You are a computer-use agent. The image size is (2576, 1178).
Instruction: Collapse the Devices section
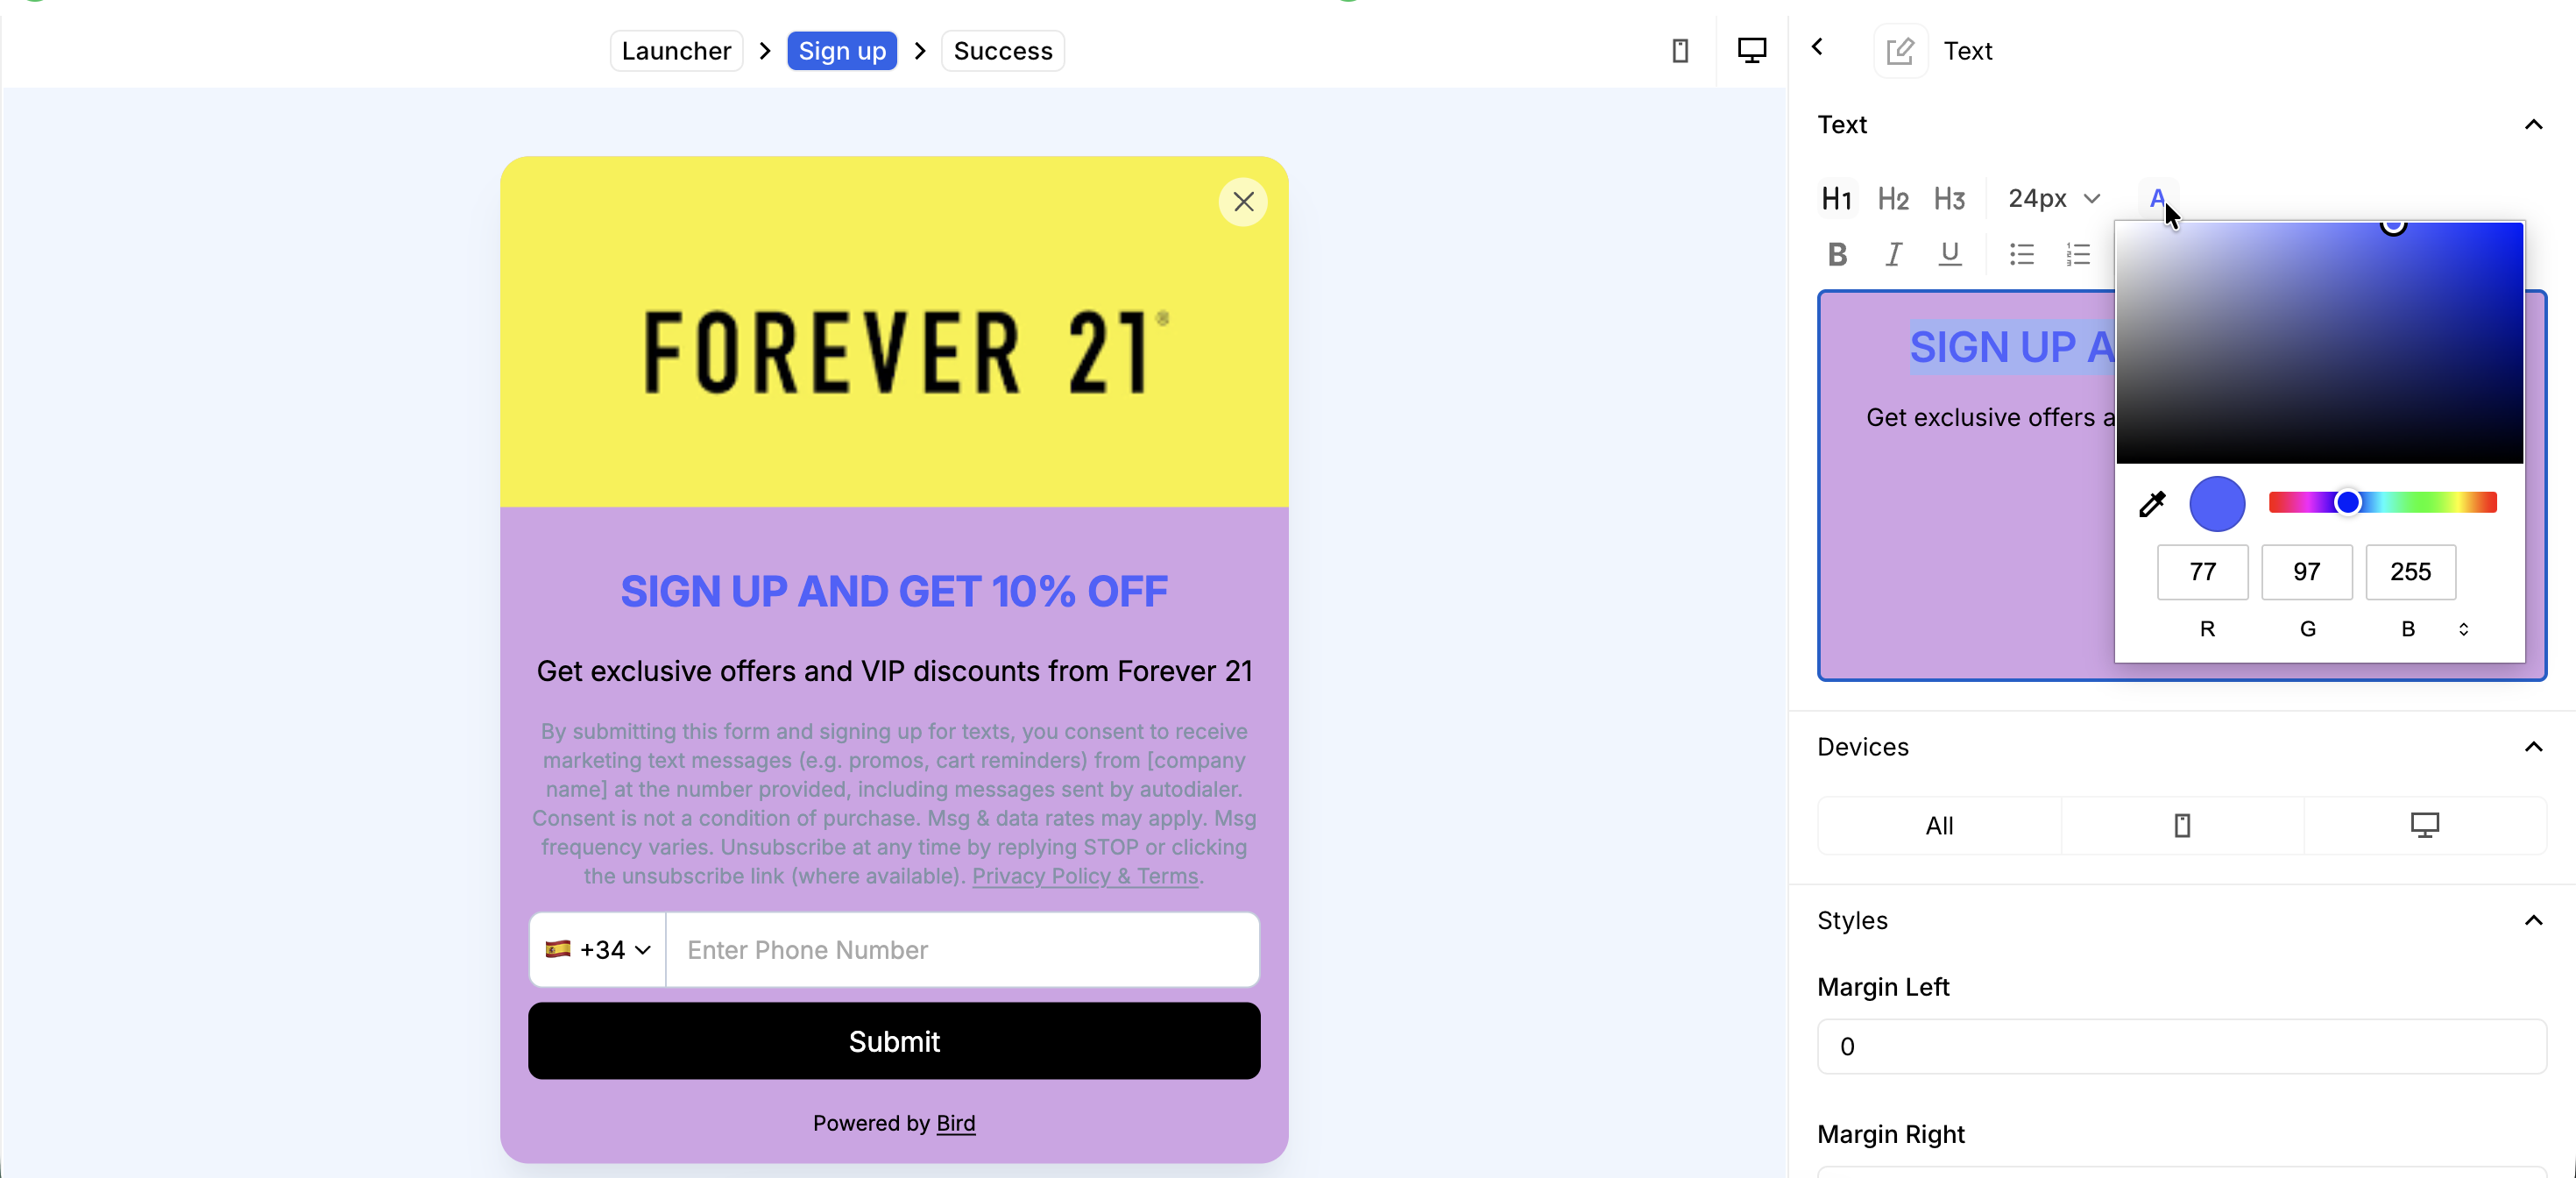2533,747
